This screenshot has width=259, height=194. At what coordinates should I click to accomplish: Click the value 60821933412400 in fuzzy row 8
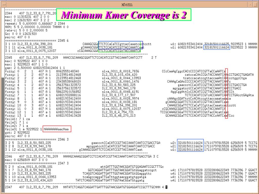coord(69,99)
